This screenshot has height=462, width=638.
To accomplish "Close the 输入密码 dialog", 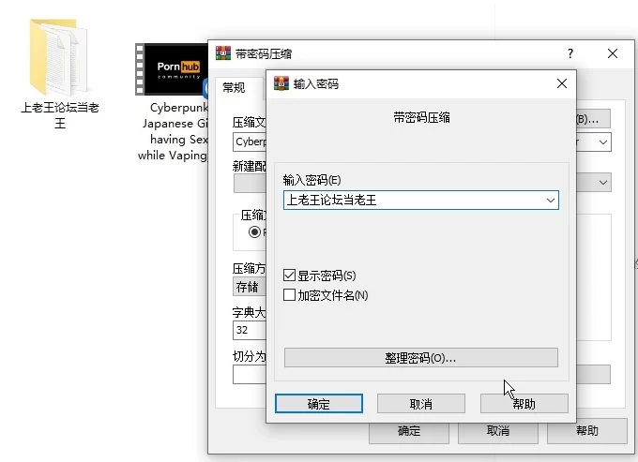I will 562,83.
